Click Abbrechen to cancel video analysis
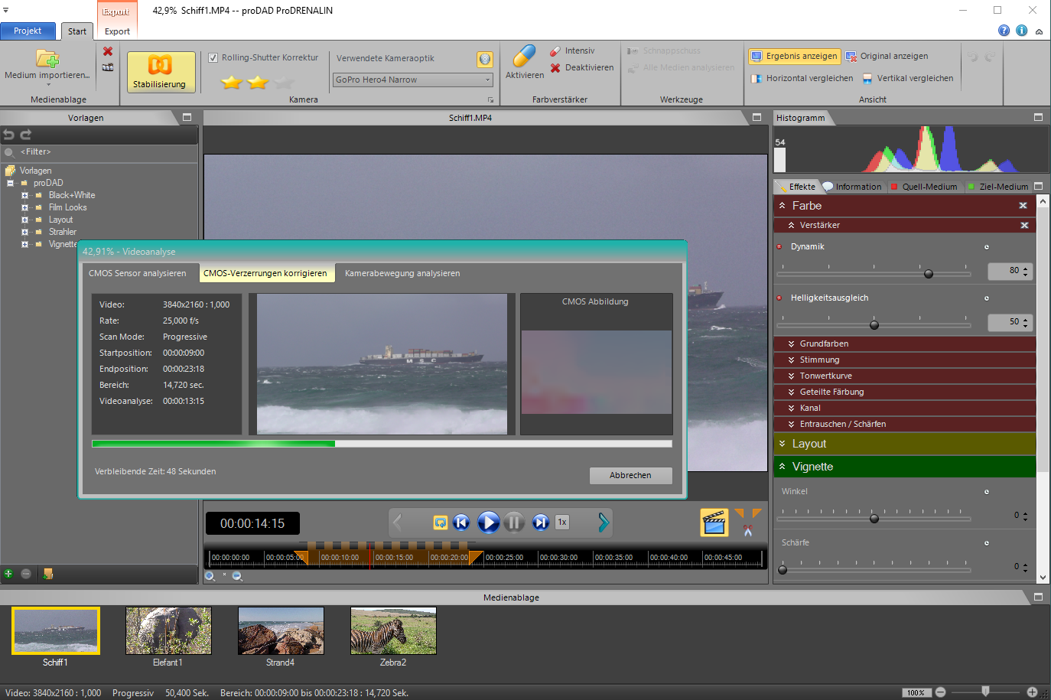Image resolution: width=1051 pixels, height=700 pixels. (x=630, y=475)
